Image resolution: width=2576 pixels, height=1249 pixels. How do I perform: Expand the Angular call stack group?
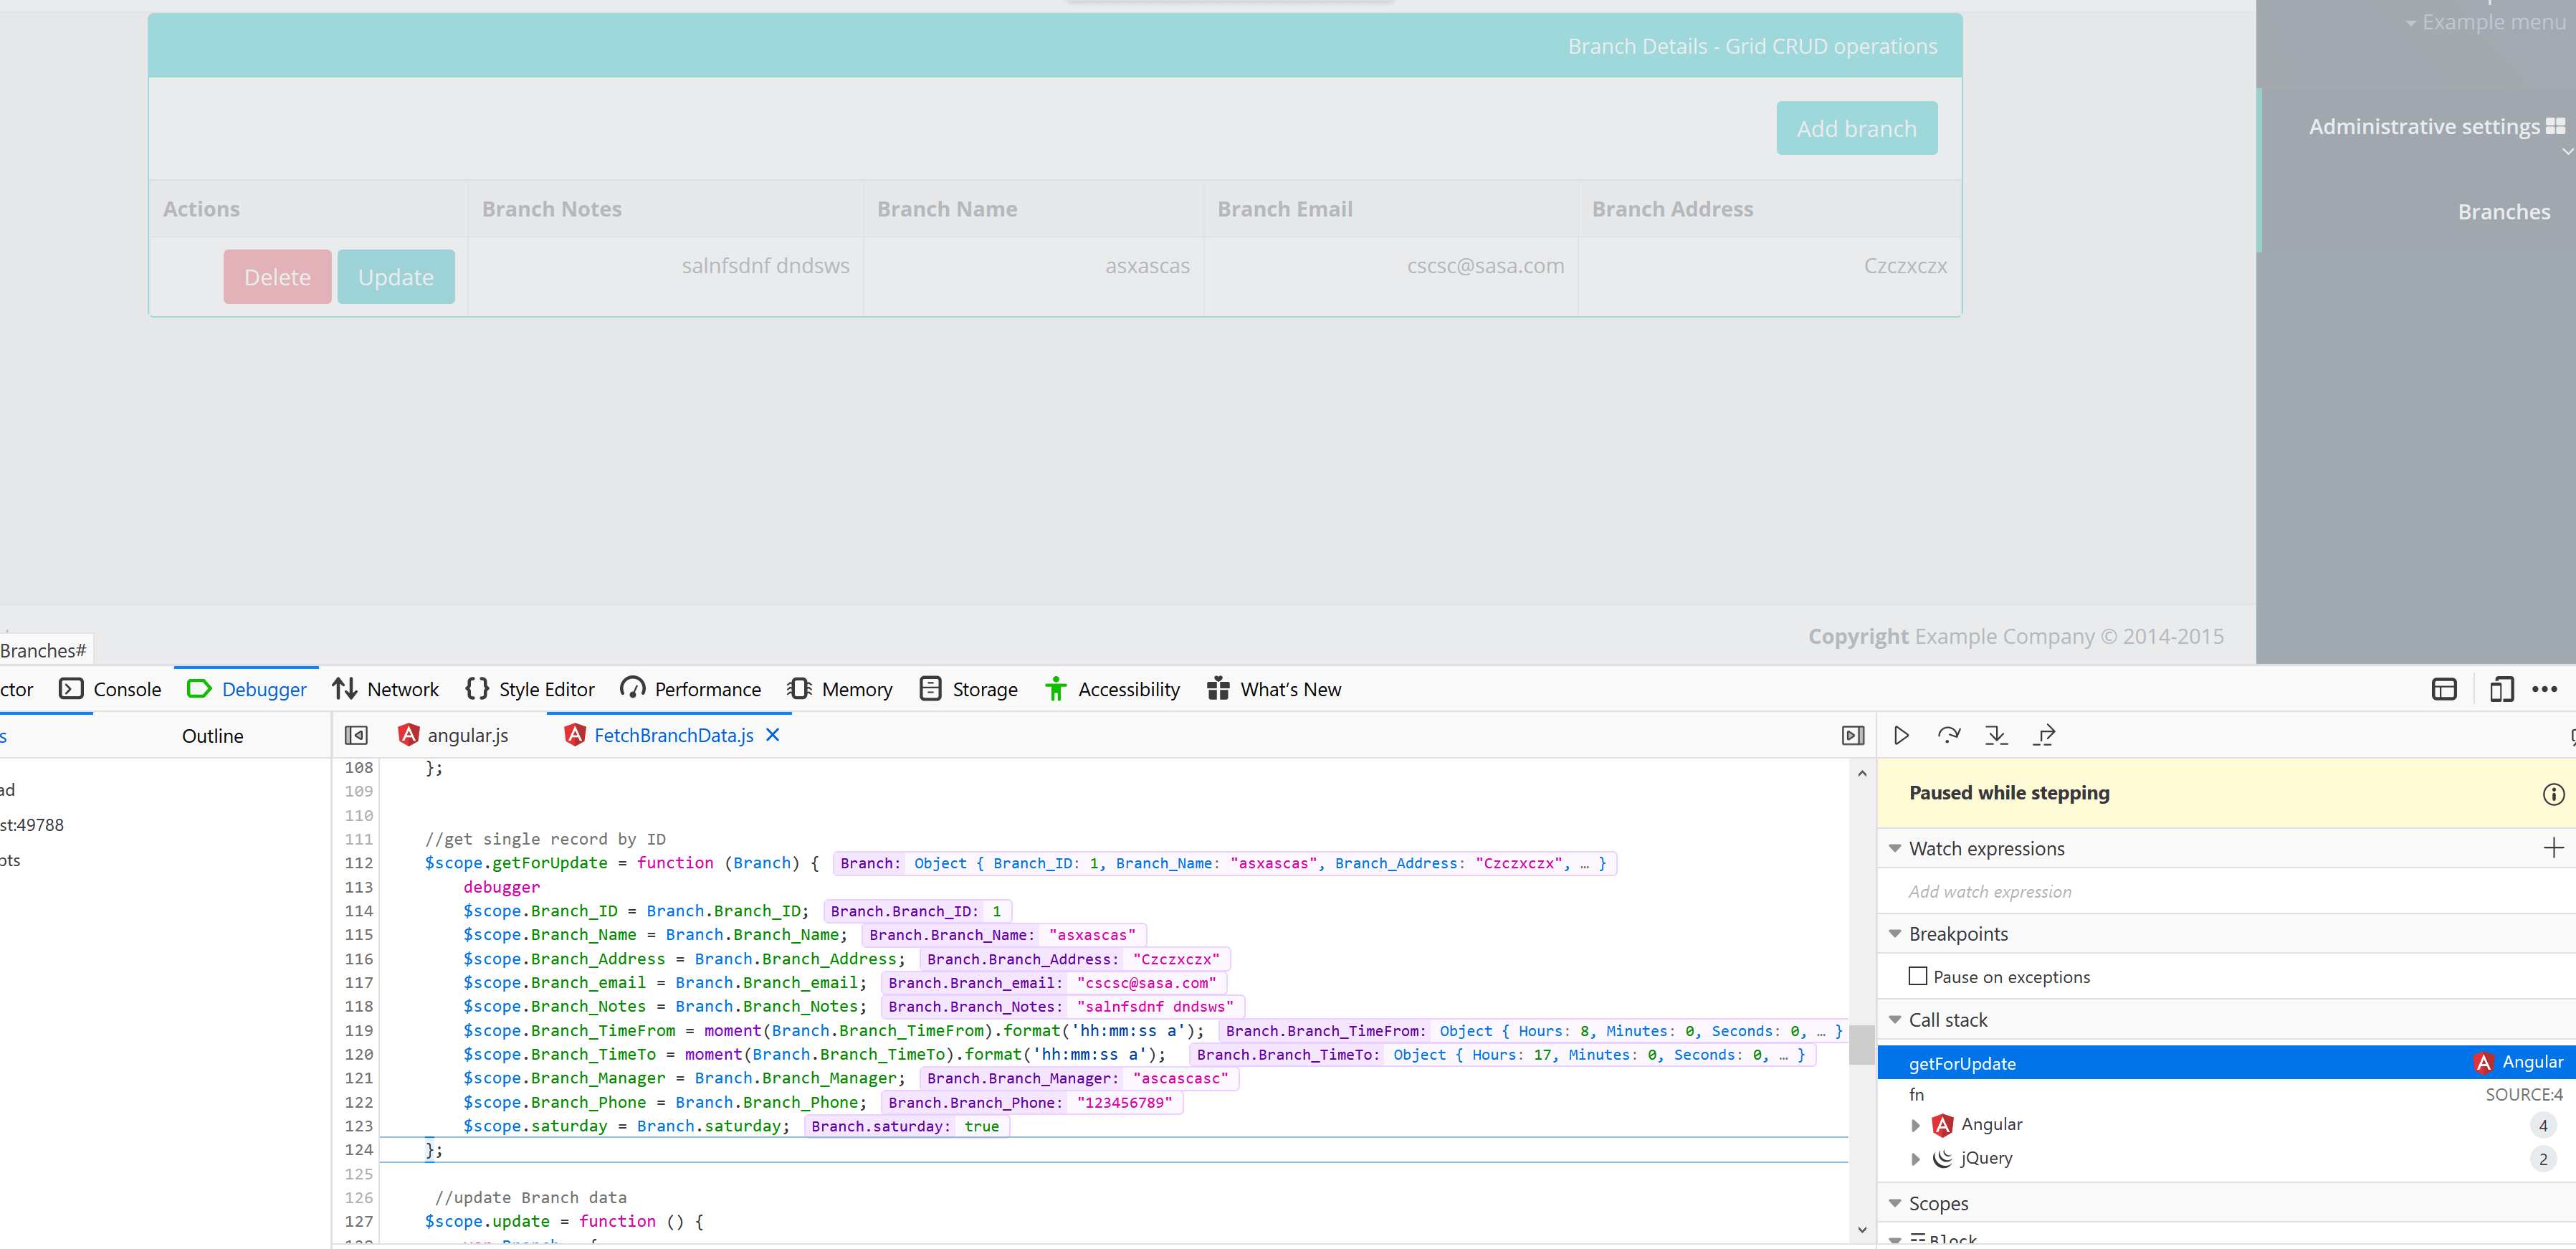pyautogui.click(x=1915, y=1125)
